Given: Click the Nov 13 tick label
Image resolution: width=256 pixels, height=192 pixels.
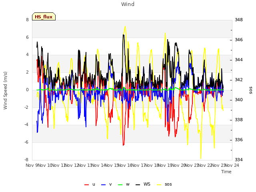Looking at the screenshot, I should coord(85,165).
